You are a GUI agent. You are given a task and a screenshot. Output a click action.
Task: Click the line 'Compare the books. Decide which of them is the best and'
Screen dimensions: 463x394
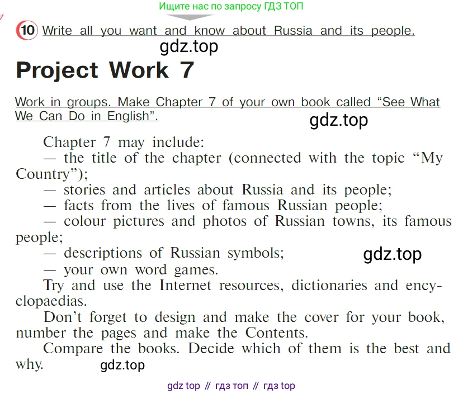[x=247, y=349]
